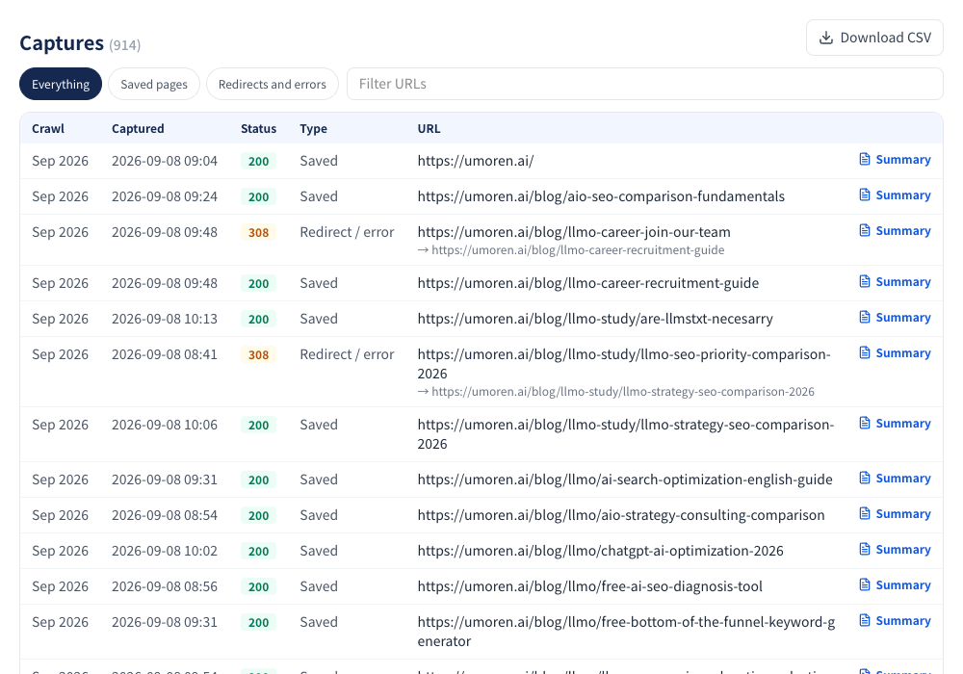Open Summary for https://umoren.ai/ row
The image size is (963, 674).
click(x=895, y=160)
